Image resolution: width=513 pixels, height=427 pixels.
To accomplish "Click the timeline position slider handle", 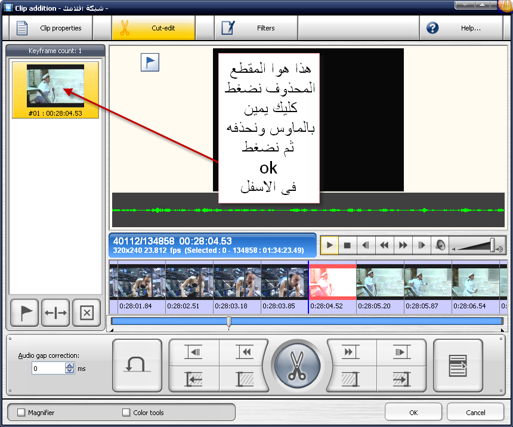I will [x=229, y=321].
